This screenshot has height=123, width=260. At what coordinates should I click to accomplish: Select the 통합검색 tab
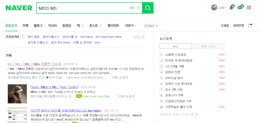pyautogui.click(x=11, y=26)
